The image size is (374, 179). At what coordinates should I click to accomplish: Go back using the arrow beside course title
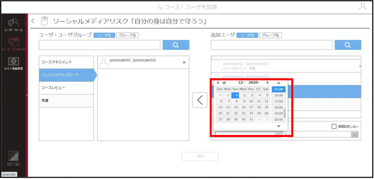pos(33,21)
